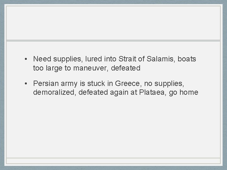This screenshot has height=170, width=227.
Task: Click the bottom horizontal divider line
Action: tap(113, 158)
